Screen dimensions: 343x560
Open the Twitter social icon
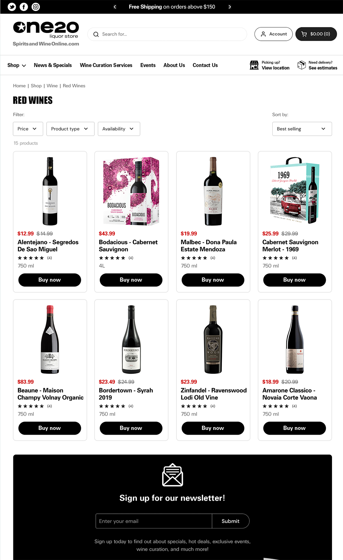12,7
